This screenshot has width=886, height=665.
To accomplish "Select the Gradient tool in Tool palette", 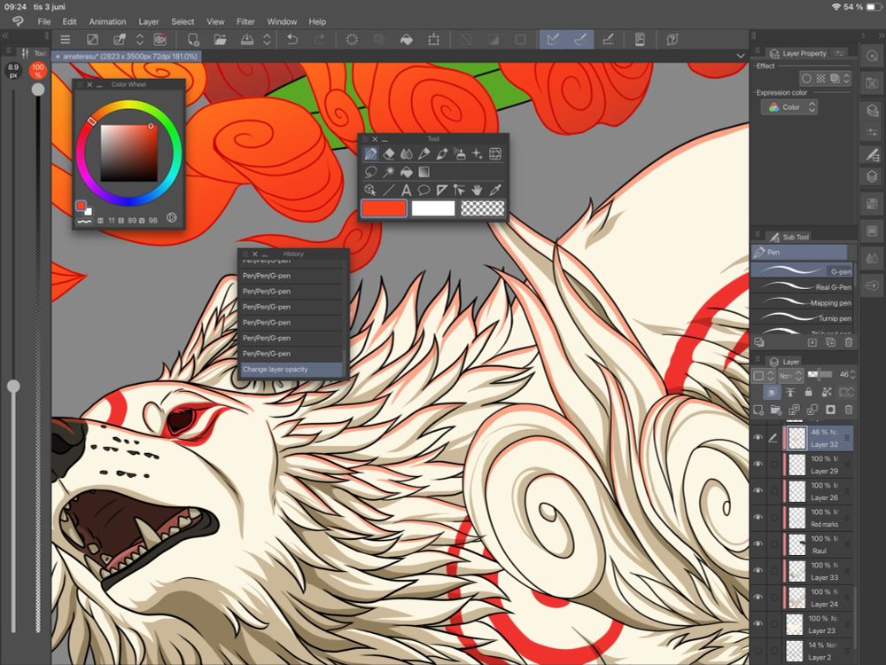I will [424, 171].
